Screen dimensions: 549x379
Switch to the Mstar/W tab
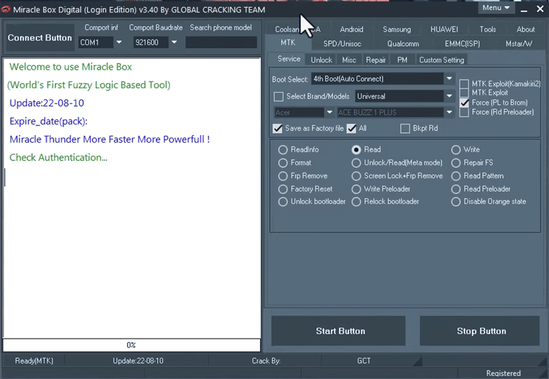(x=519, y=44)
